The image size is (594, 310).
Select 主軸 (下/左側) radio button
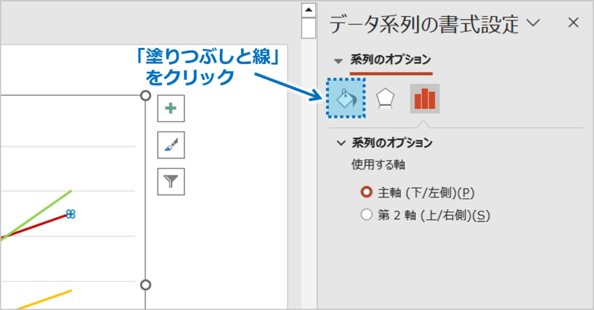[367, 192]
